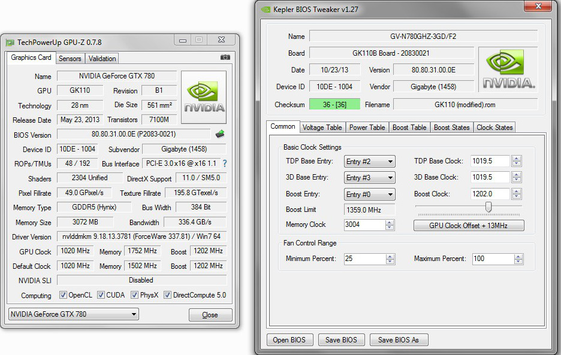This screenshot has height=355, width=561.
Task: Click the Minimum Percent input field
Action: (364, 259)
